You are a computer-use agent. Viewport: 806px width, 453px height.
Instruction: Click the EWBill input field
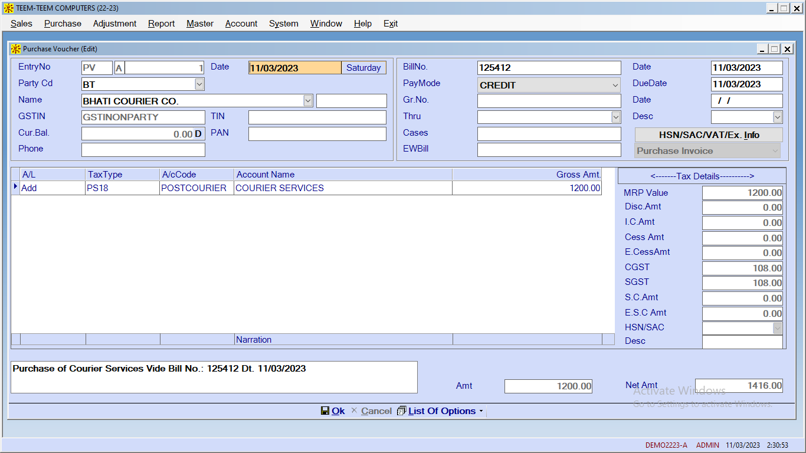click(x=549, y=150)
